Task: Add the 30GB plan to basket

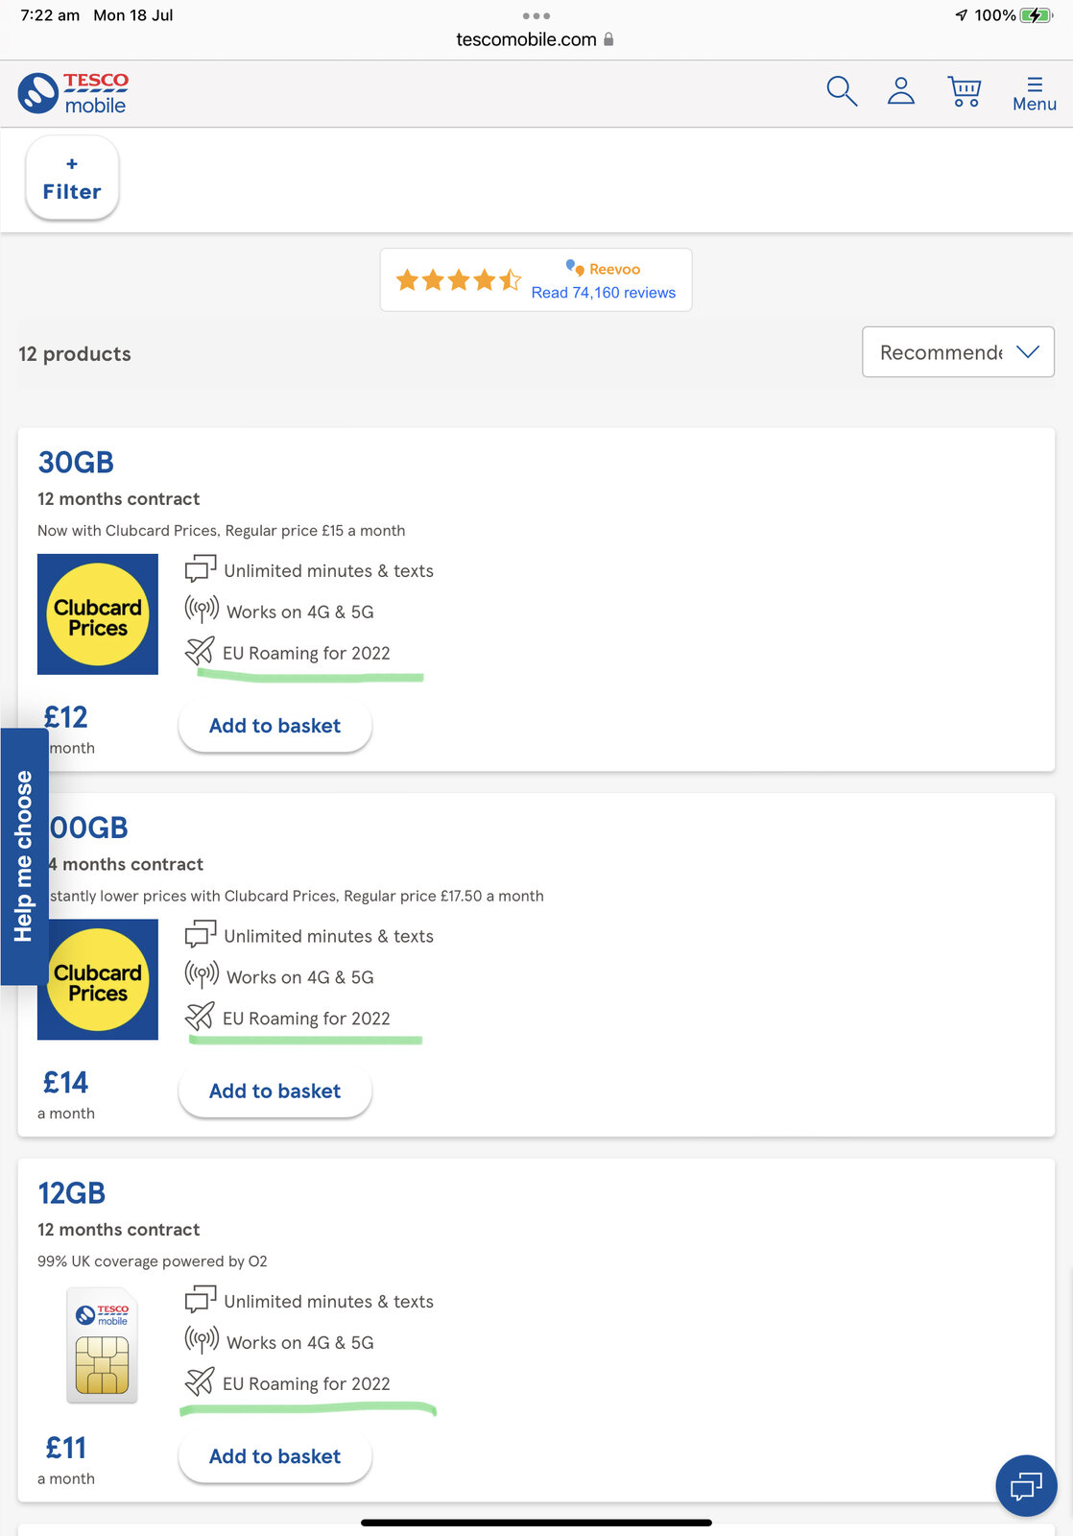Action: (x=274, y=726)
